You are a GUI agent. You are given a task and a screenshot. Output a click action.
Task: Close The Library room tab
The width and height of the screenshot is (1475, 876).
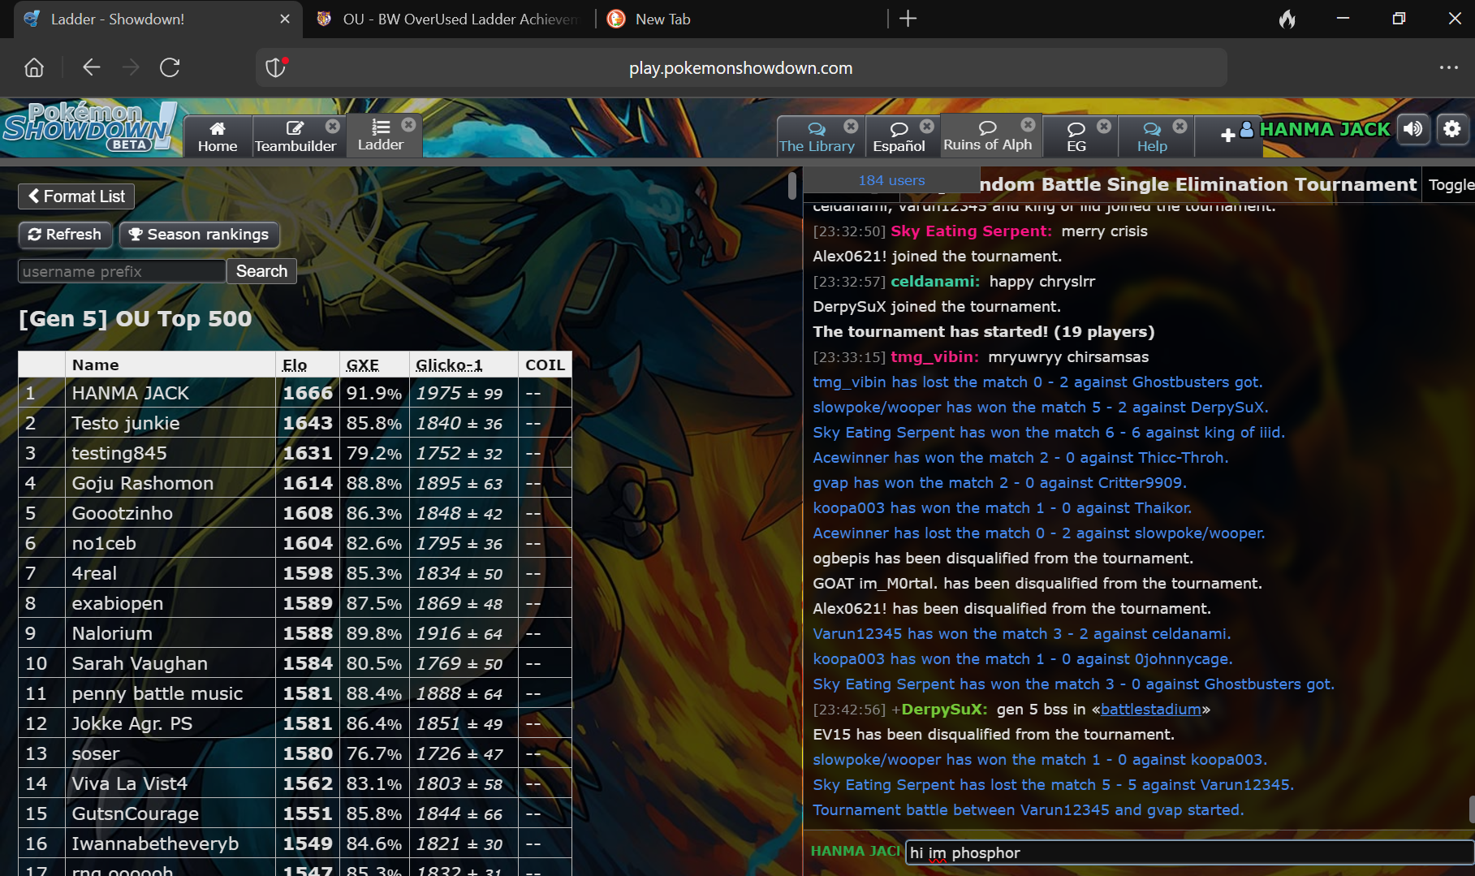pyautogui.click(x=851, y=126)
